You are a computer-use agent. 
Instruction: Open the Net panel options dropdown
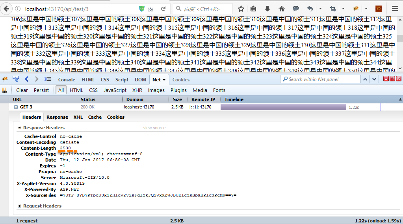pyautogui.click(x=164, y=80)
